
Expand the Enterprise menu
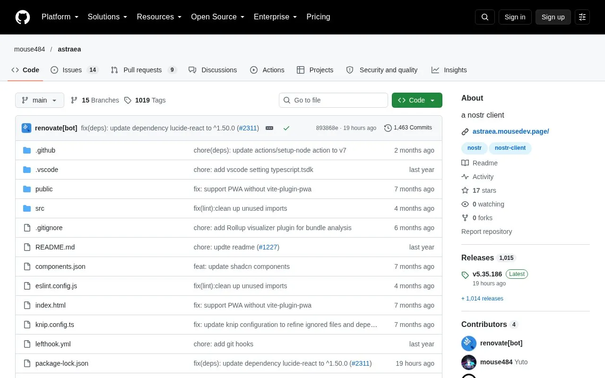point(276,17)
